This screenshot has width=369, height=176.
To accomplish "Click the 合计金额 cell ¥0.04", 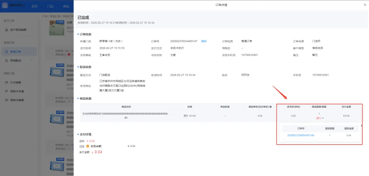I will pyautogui.click(x=347, y=116).
